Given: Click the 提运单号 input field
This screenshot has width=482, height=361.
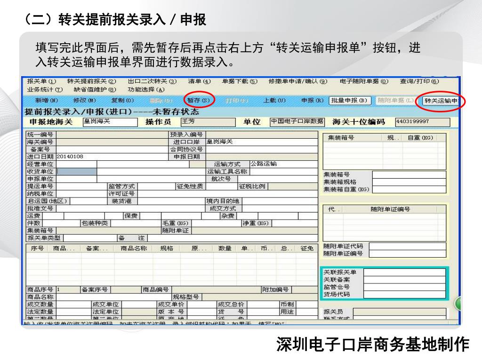Looking at the screenshot, I should [x=81, y=186].
